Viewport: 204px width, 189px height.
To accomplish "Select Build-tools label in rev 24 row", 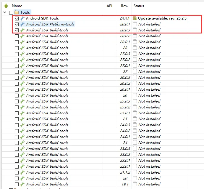I will coord(47,143).
